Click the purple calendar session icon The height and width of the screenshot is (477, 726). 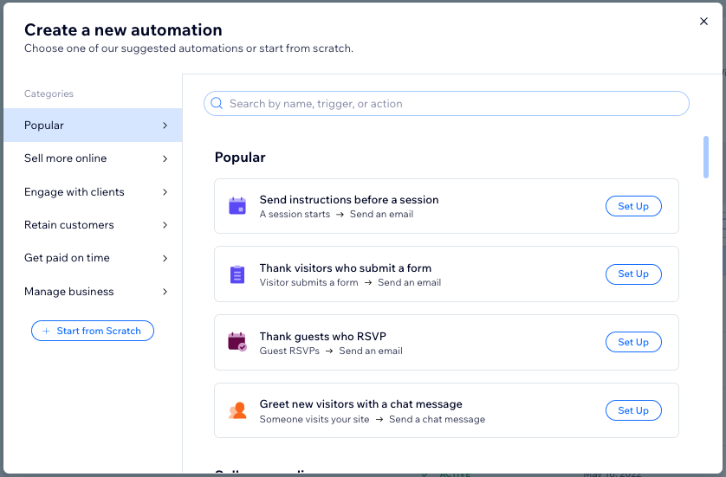pos(237,206)
